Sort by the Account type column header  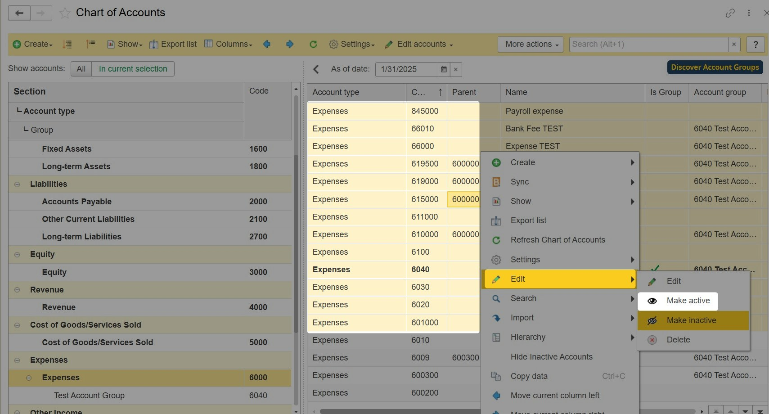tap(356, 92)
